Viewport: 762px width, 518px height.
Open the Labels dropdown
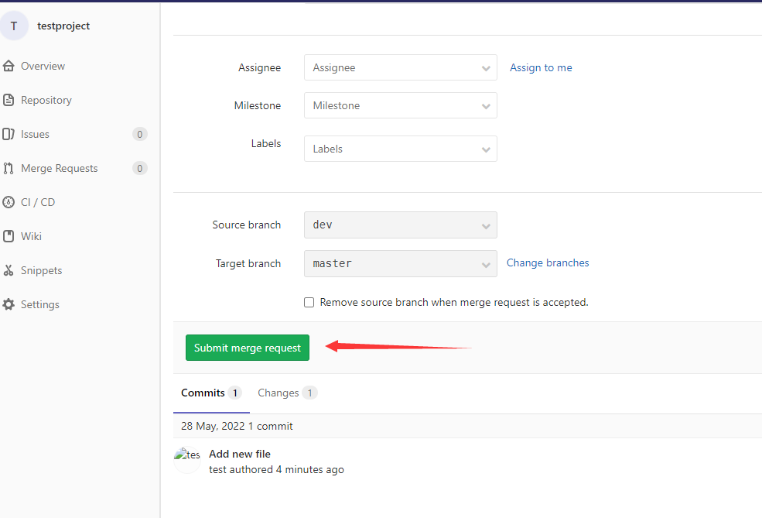[x=401, y=149]
